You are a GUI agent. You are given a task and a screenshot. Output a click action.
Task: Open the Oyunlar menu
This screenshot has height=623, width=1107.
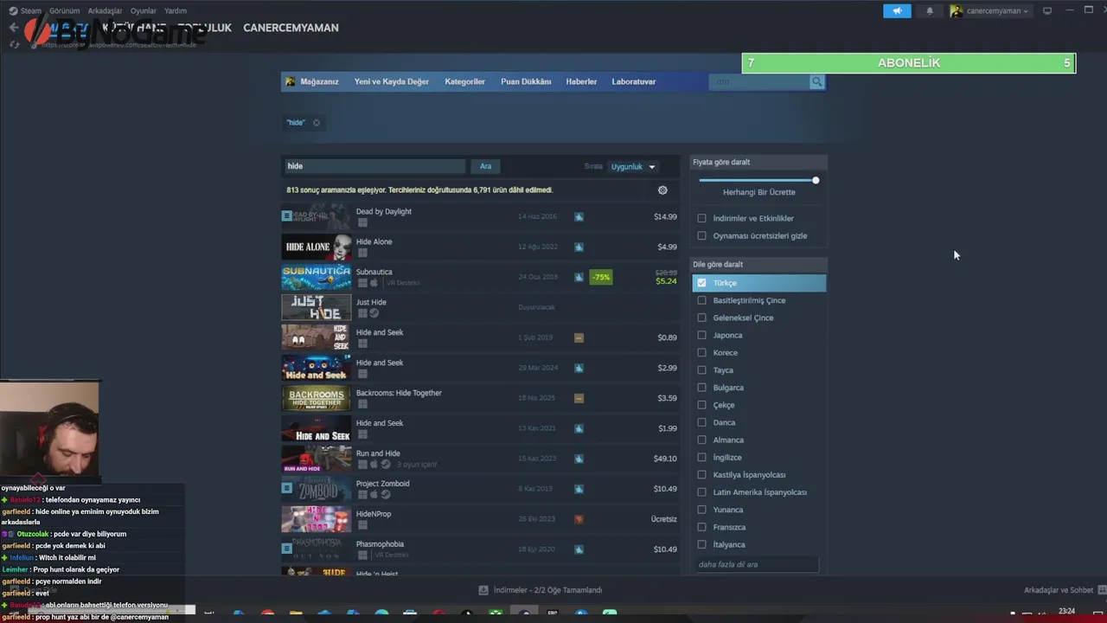pos(144,11)
